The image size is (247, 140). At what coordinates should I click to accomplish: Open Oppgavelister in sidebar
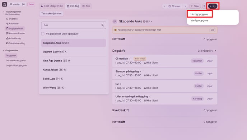coord(15,28)
